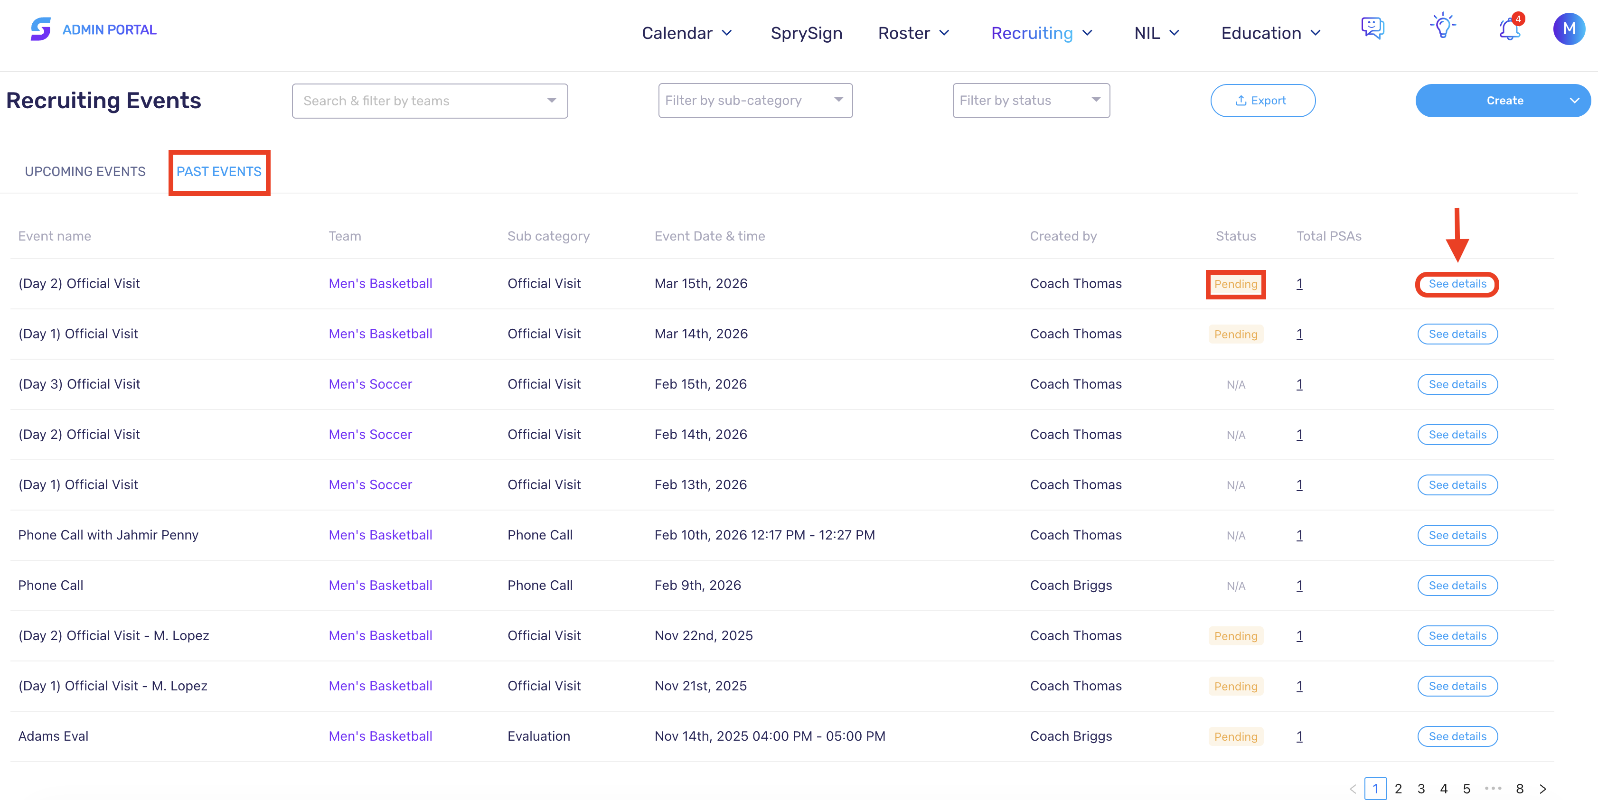This screenshot has height=800, width=1598.
Task: Open Search & filter by teams dropdown
Action: click(x=430, y=101)
